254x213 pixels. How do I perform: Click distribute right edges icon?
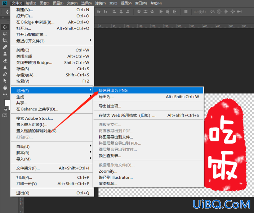pos(175,12)
